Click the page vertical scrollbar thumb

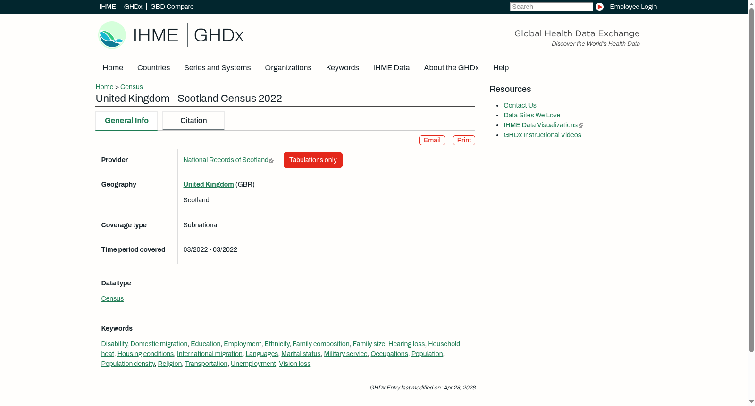(x=751, y=179)
